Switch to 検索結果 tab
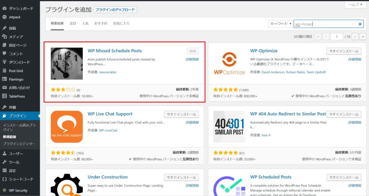The height and width of the screenshot is (196, 369). (57, 23)
